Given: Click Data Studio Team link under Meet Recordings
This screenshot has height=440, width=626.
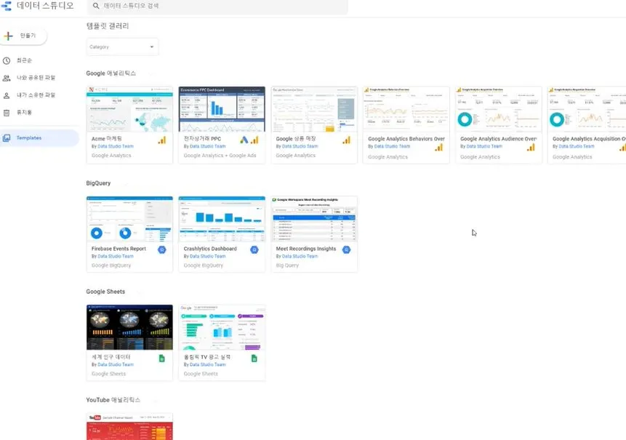Looking at the screenshot, I should pyautogui.click(x=300, y=256).
